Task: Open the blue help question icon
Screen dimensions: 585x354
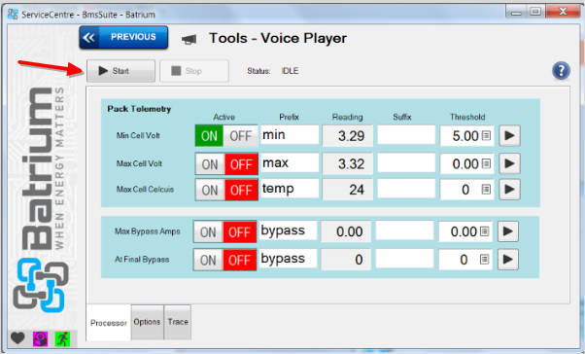Action: point(561,71)
